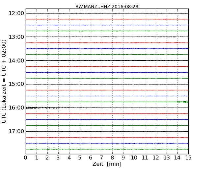
Task: Click the UTC Lokalzeit axis label
Action: point(4,81)
